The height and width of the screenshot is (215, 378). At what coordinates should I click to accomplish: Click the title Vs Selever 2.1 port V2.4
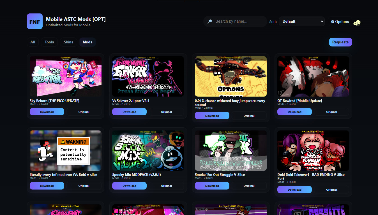coord(131,101)
